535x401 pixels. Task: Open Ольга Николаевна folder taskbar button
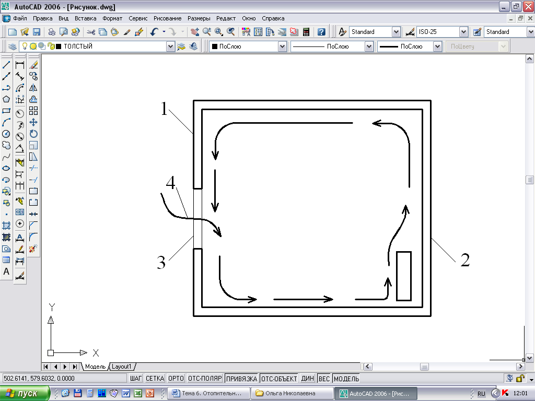click(292, 394)
